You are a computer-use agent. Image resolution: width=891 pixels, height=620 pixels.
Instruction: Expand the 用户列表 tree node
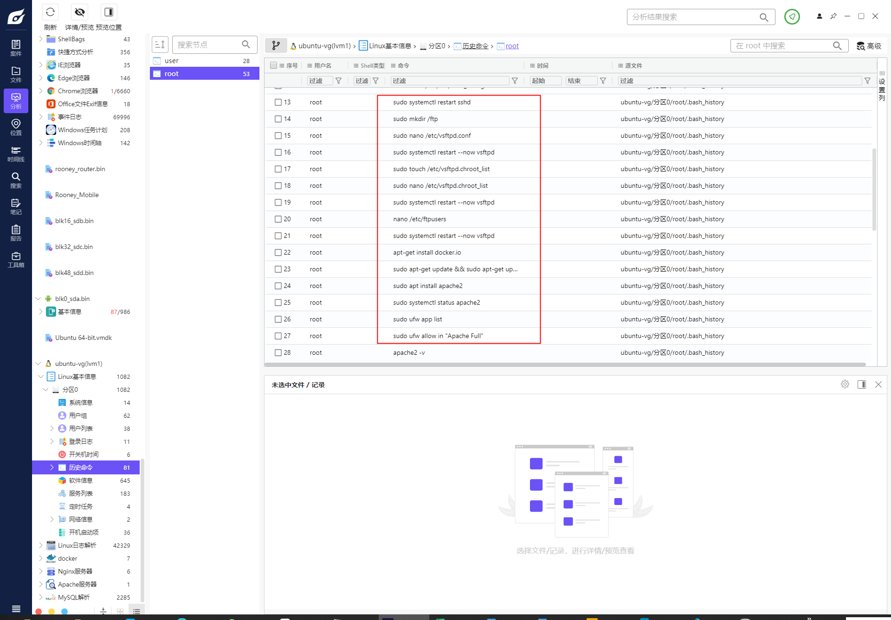click(x=52, y=428)
